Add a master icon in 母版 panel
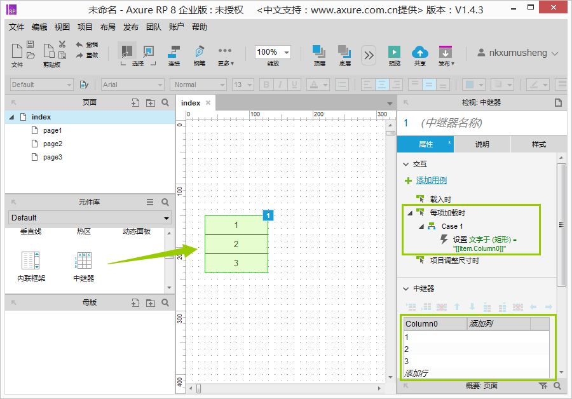The height and width of the screenshot is (399, 572). 135,302
